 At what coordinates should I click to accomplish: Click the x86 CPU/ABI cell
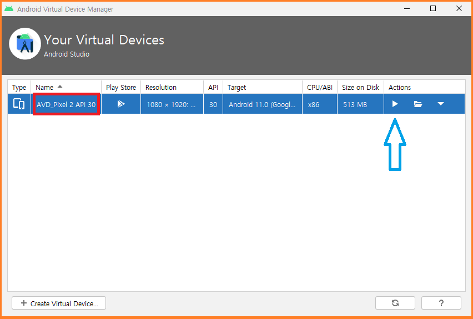click(x=319, y=104)
